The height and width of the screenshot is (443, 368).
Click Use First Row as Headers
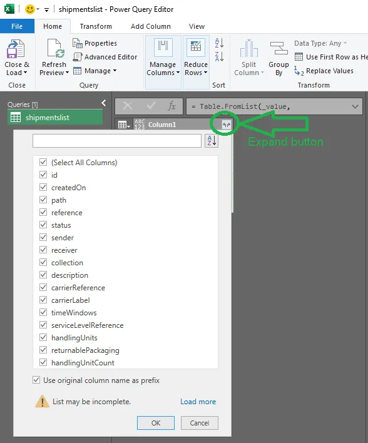coord(331,57)
